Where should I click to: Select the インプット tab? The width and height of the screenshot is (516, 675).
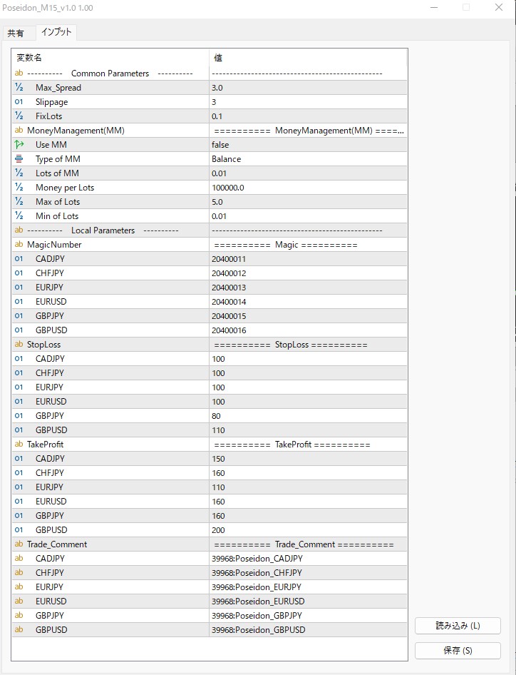point(56,32)
